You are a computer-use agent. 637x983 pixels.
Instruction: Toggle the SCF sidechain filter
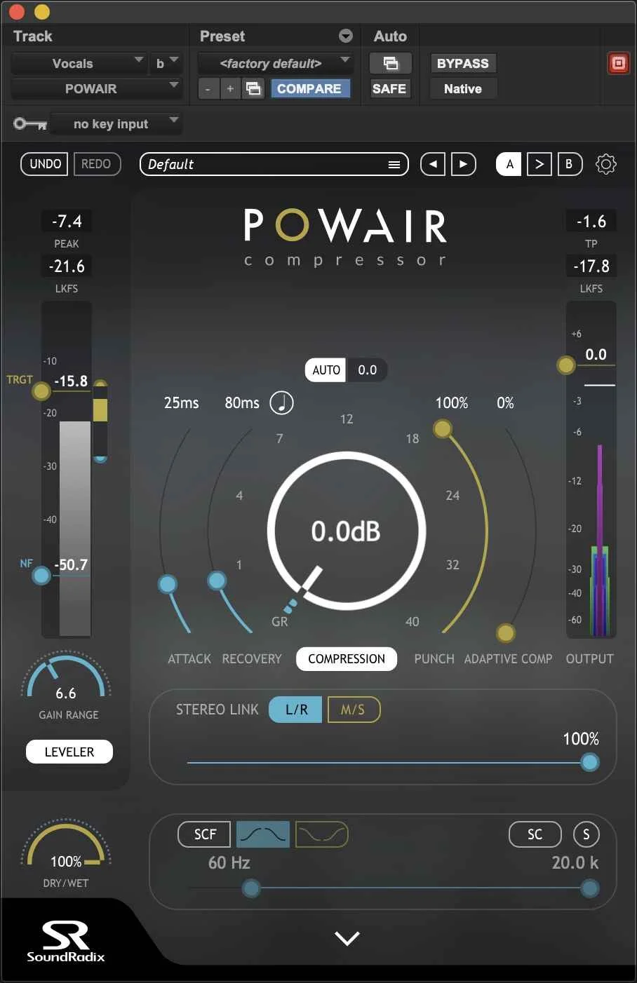[x=205, y=834]
